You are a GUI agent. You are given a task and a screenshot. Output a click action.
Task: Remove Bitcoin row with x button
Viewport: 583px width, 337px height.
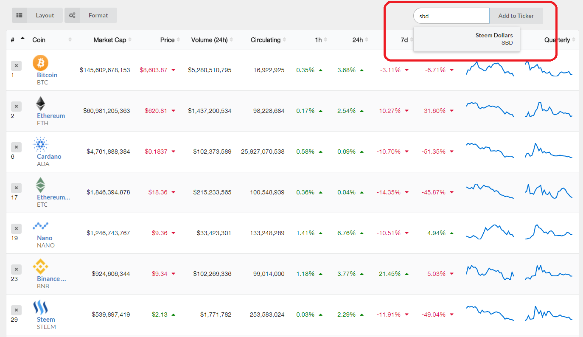coord(16,66)
